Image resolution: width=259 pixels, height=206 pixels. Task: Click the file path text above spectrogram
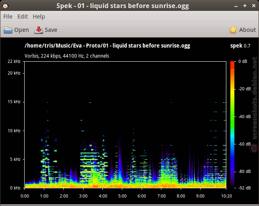[107, 46]
